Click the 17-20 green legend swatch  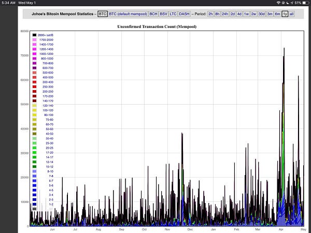35,153
